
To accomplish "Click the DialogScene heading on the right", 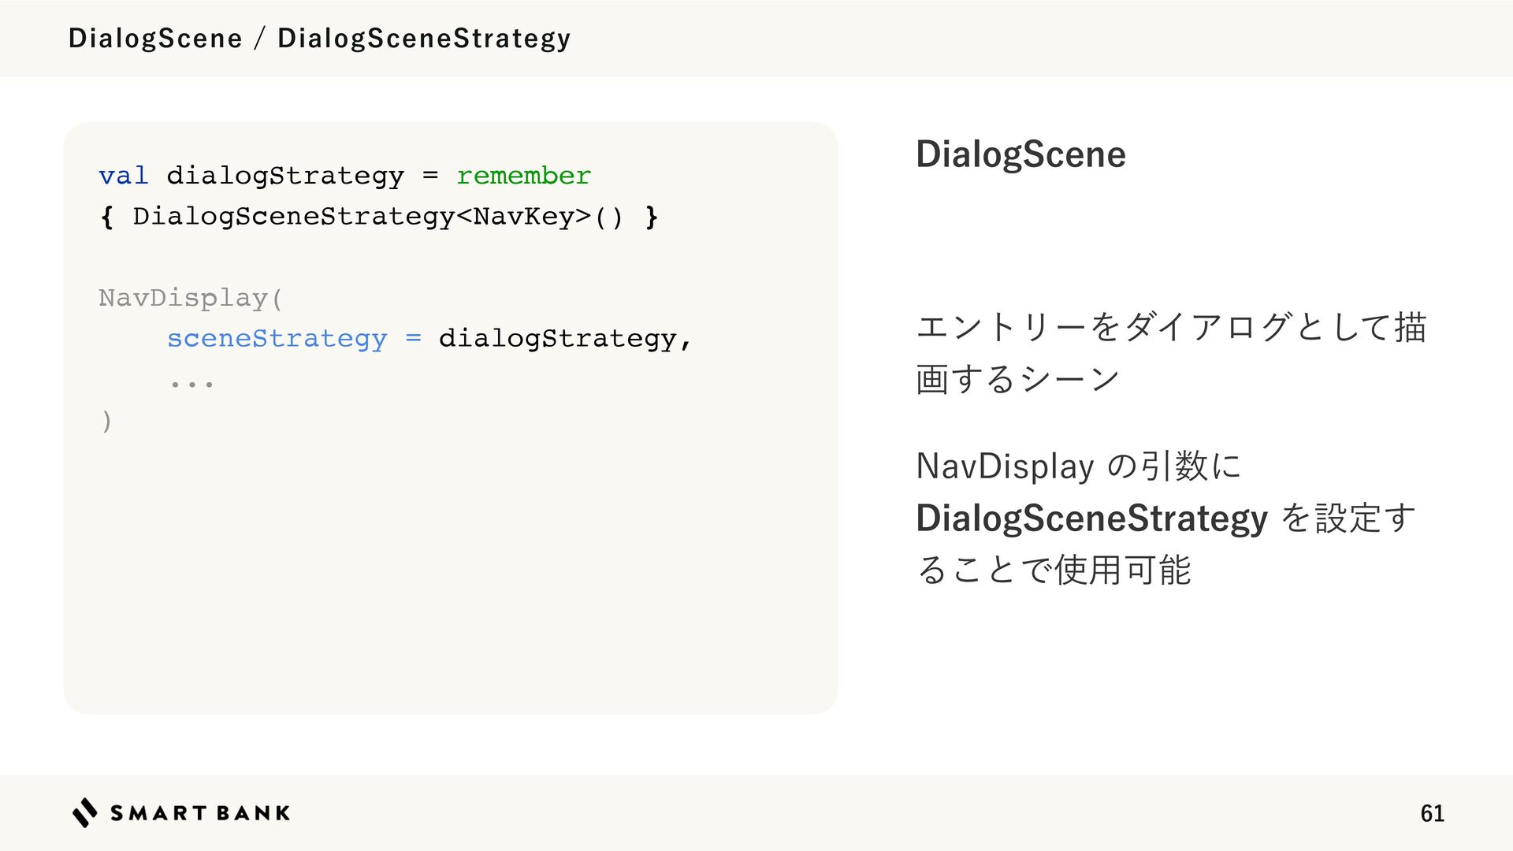I will (x=1020, y=154).
